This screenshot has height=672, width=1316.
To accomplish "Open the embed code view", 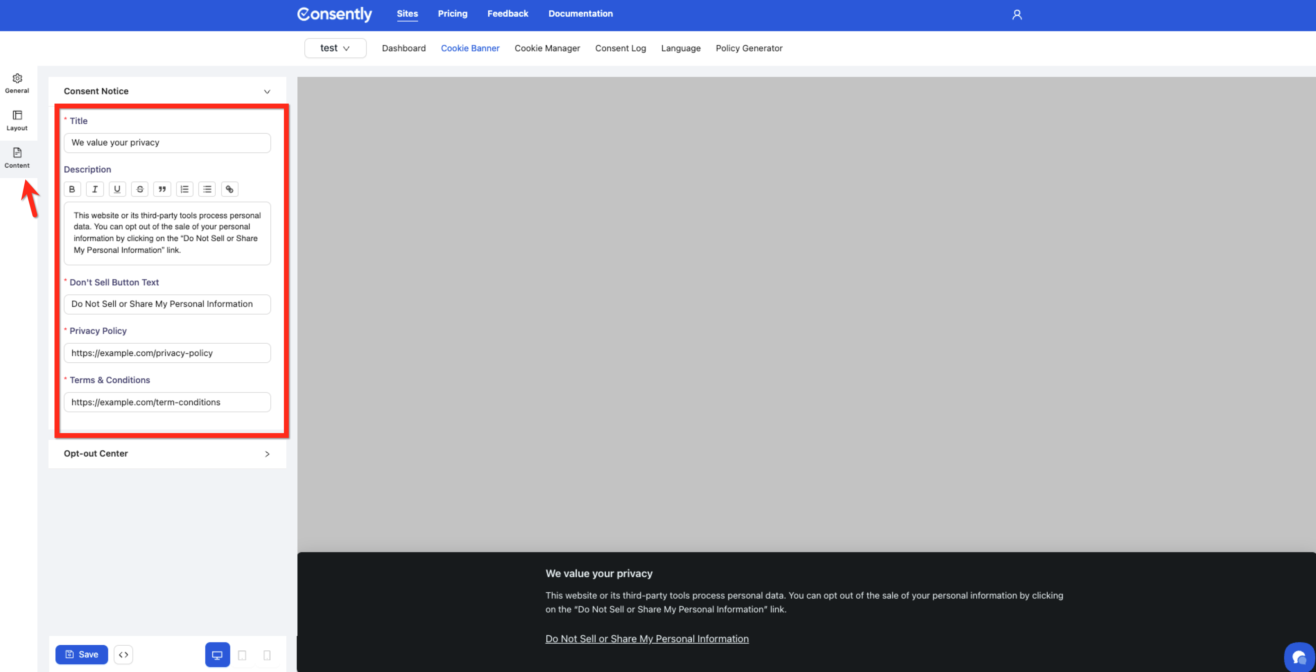I will 123,655.
